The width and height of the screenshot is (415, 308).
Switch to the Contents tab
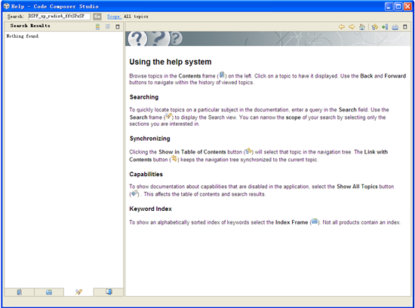coord(20,292)
